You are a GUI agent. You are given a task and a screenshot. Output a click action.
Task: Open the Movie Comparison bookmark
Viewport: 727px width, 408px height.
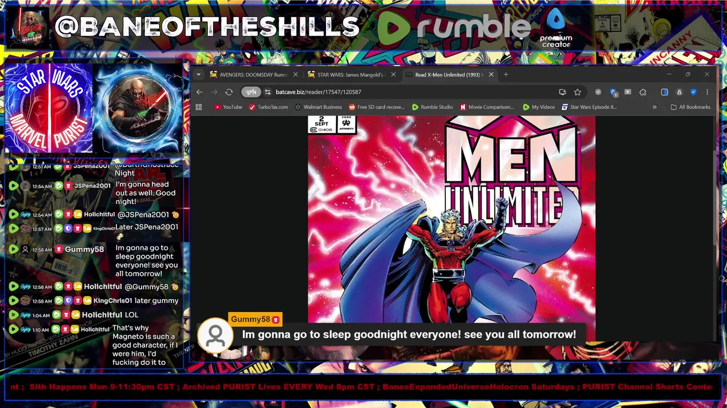pyautogui.click(x=487, y=107)
